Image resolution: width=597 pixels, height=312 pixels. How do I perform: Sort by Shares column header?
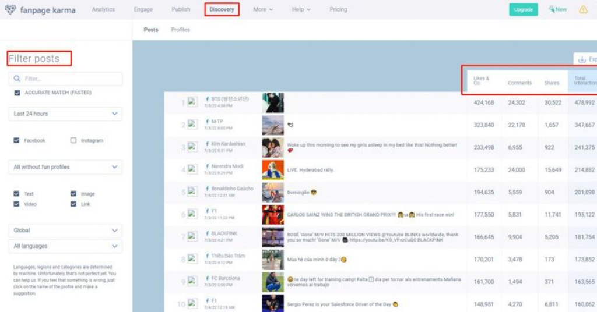tap(552, 83)
